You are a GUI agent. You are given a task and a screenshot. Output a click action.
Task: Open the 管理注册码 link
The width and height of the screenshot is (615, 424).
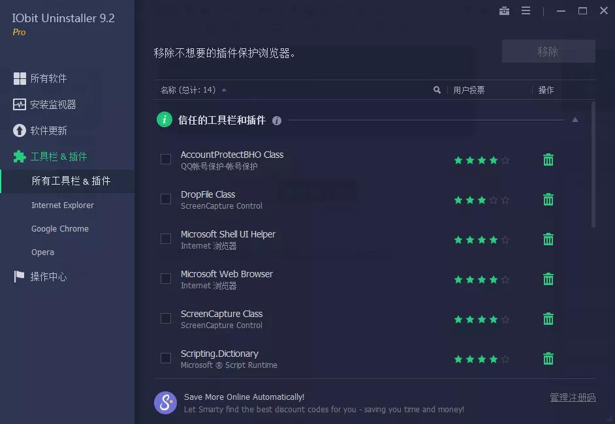(x=573, y=397)
